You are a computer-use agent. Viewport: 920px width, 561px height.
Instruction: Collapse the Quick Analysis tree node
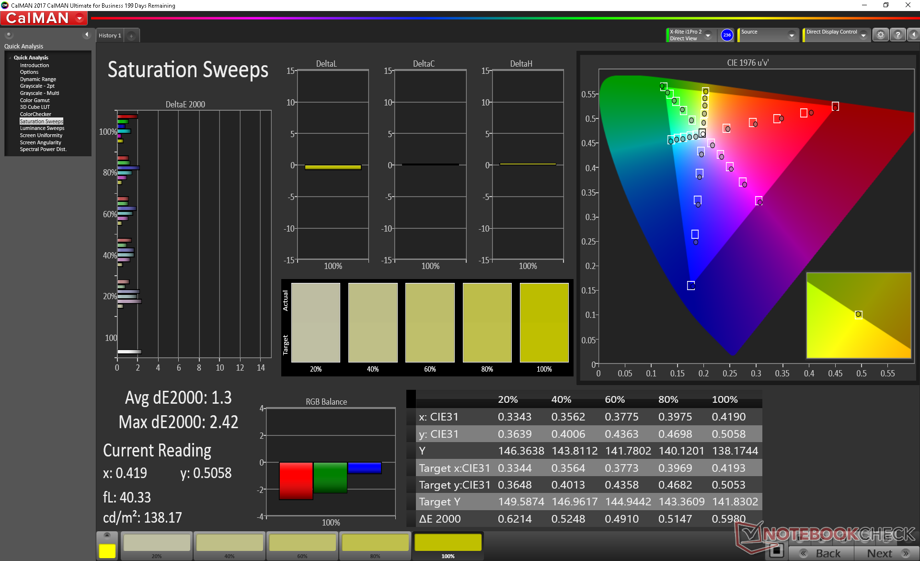coord(10,58)
